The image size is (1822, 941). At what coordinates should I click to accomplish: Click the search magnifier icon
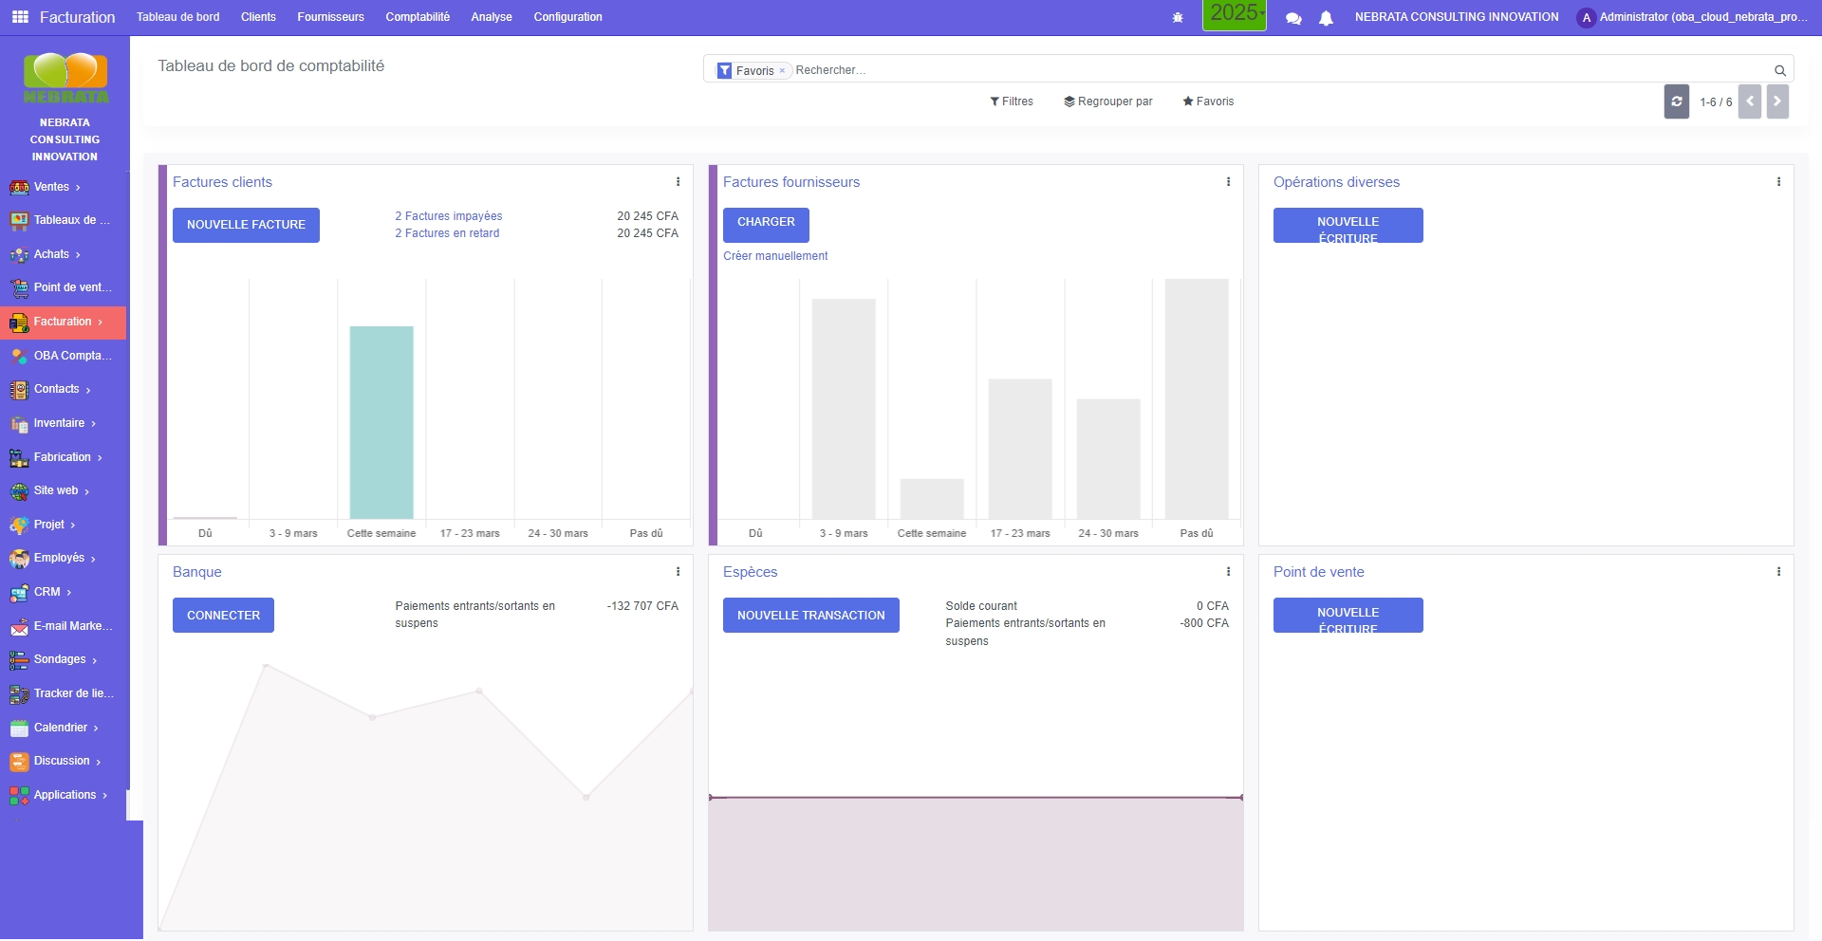click(1780, 70)
